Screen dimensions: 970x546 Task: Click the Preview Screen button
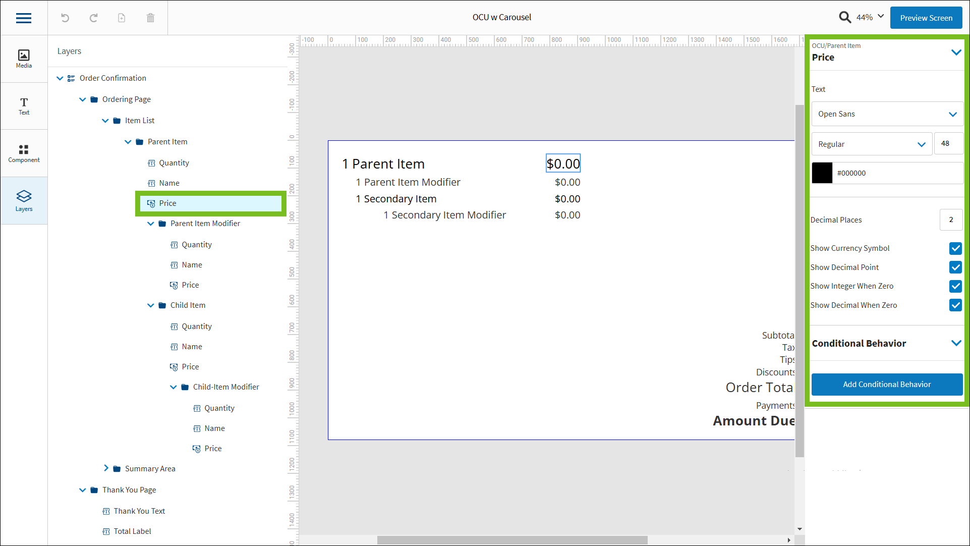pos(926,18)
